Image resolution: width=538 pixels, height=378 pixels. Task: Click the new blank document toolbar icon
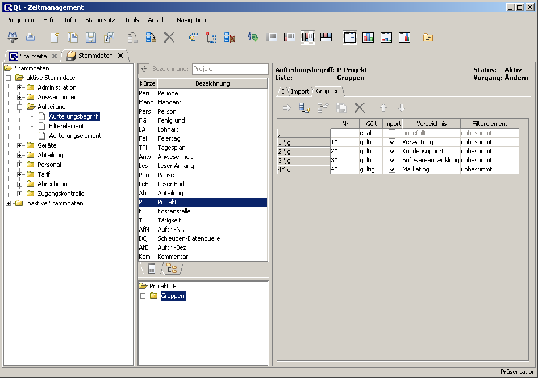(x=55, y=37)
